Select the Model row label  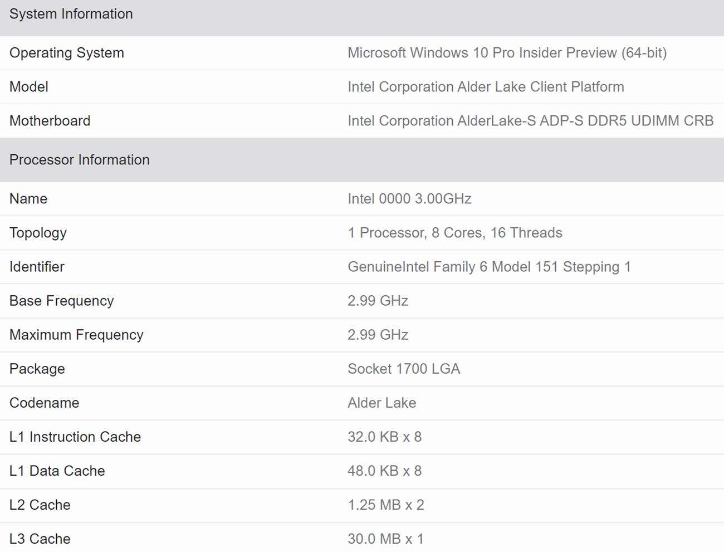[28, 87]
